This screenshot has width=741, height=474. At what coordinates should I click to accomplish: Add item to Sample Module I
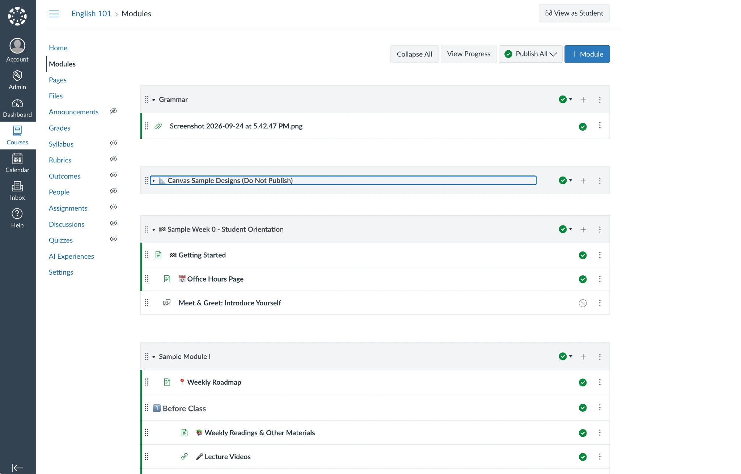[583, 357]
